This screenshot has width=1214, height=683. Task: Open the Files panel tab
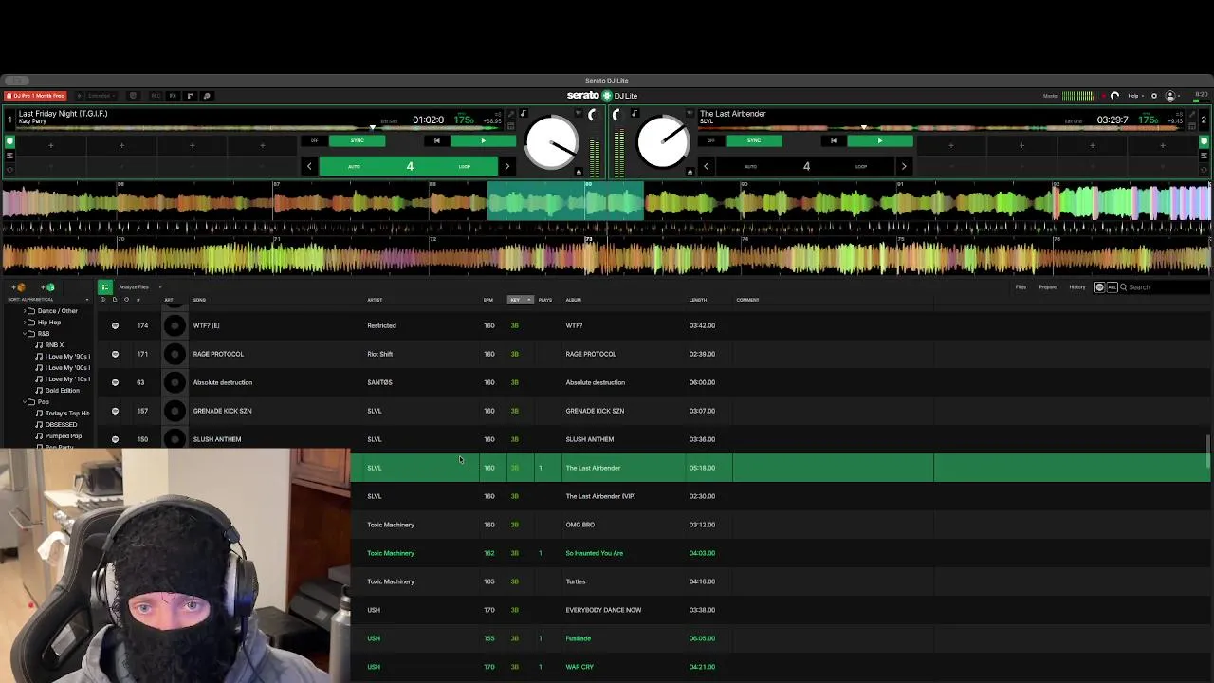(x=1021, y=287)
